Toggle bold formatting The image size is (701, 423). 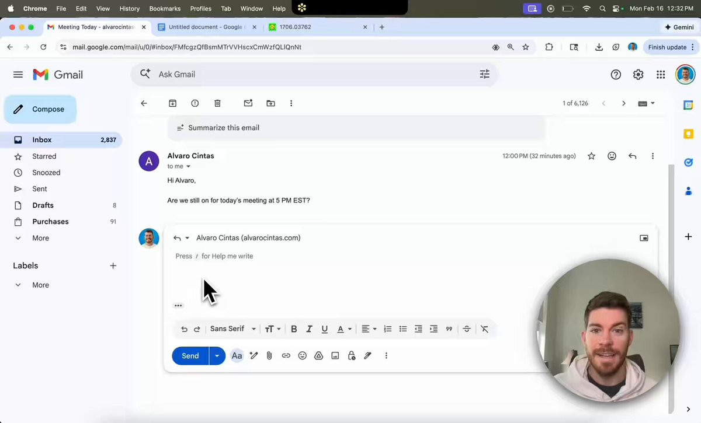pos(294,329)
